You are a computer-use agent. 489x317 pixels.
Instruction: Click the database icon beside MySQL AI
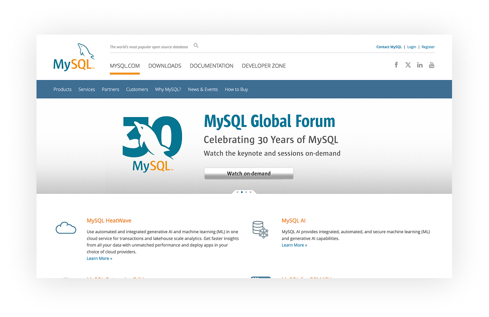tap(260, 229)
